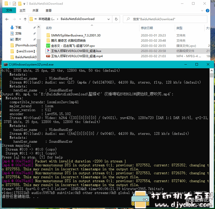The height and width of the screenshot is (209, 215).
Task: Select the 王怡人领军EVERGLOW回归_超清.kux file
Action: pyautogui.click(x=76, y=51)
